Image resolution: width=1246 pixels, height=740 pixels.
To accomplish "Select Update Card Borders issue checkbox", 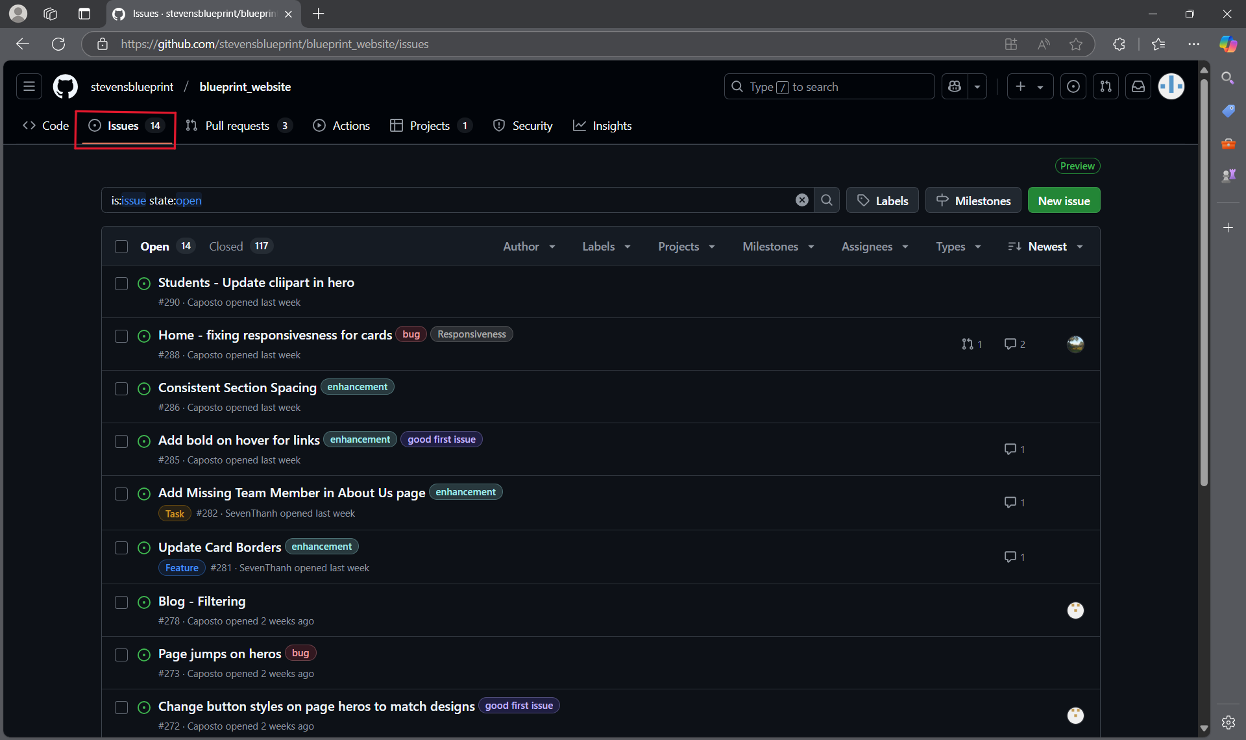I will pos(121,548).
